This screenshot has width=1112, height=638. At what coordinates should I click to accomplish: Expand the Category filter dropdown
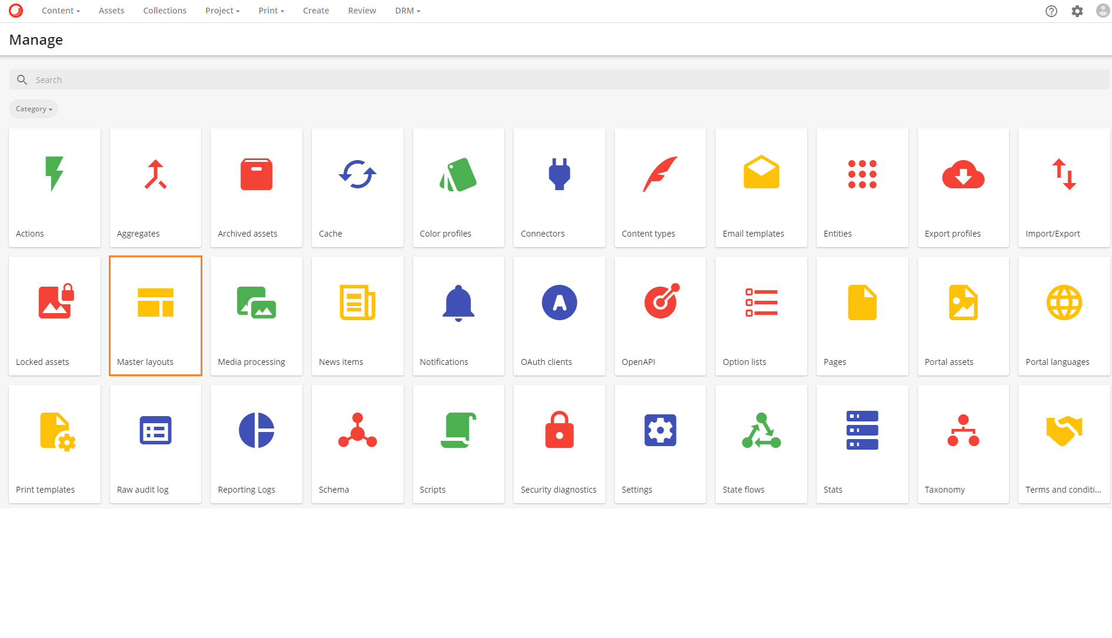tap(34, 109)
